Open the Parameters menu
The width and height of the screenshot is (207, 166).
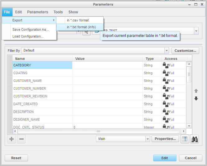pyautogui.click(x=38, y=12)
